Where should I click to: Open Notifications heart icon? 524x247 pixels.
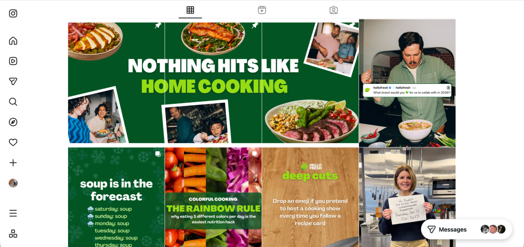coord(13,143)
